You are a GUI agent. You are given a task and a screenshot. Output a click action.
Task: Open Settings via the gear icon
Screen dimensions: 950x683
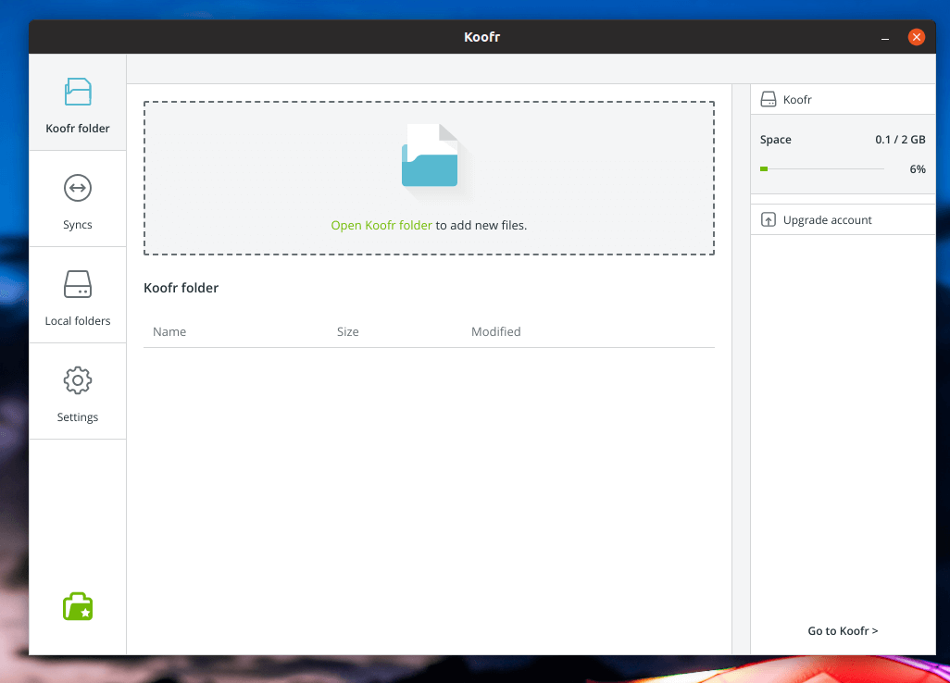(x=78, y=380)
